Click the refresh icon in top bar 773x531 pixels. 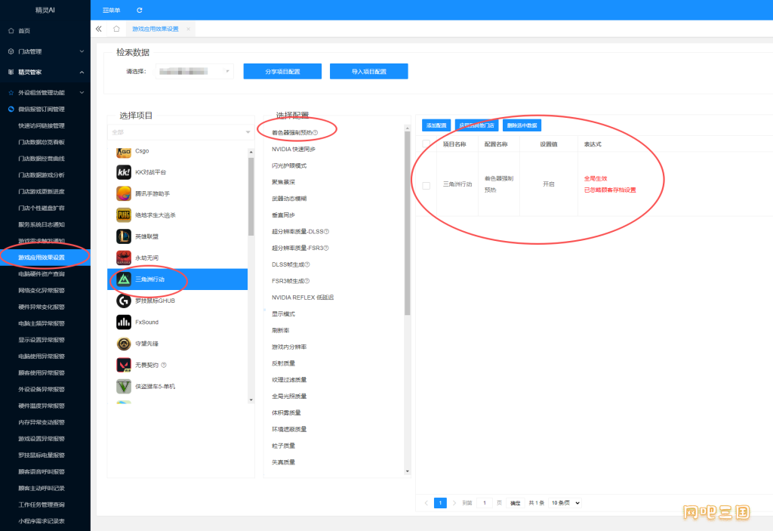[x=140, y=10]
